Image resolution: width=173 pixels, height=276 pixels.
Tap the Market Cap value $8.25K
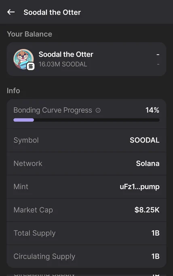coord(147,210)
